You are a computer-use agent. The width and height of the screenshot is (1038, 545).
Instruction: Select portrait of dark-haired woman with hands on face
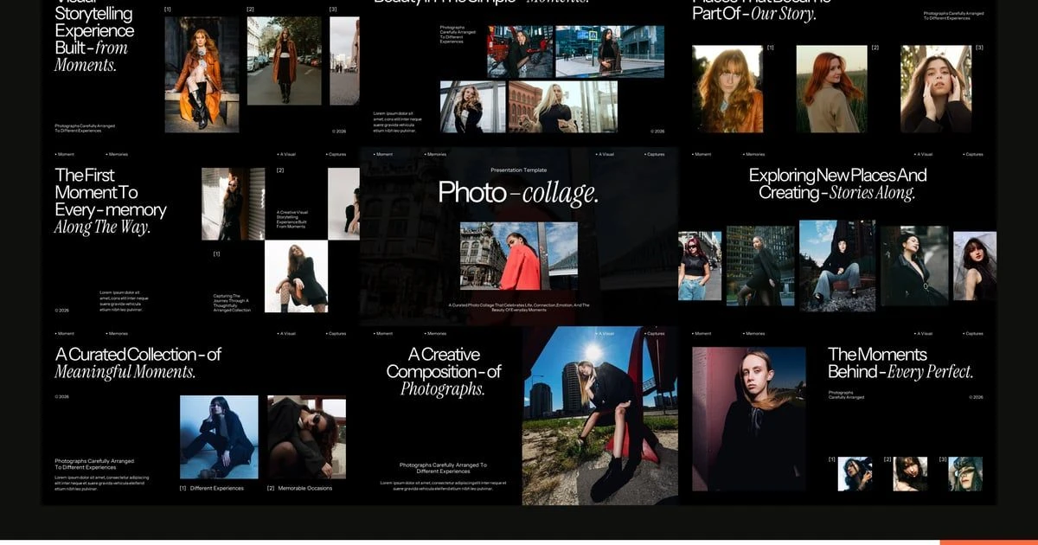click(x=936, y=88)
